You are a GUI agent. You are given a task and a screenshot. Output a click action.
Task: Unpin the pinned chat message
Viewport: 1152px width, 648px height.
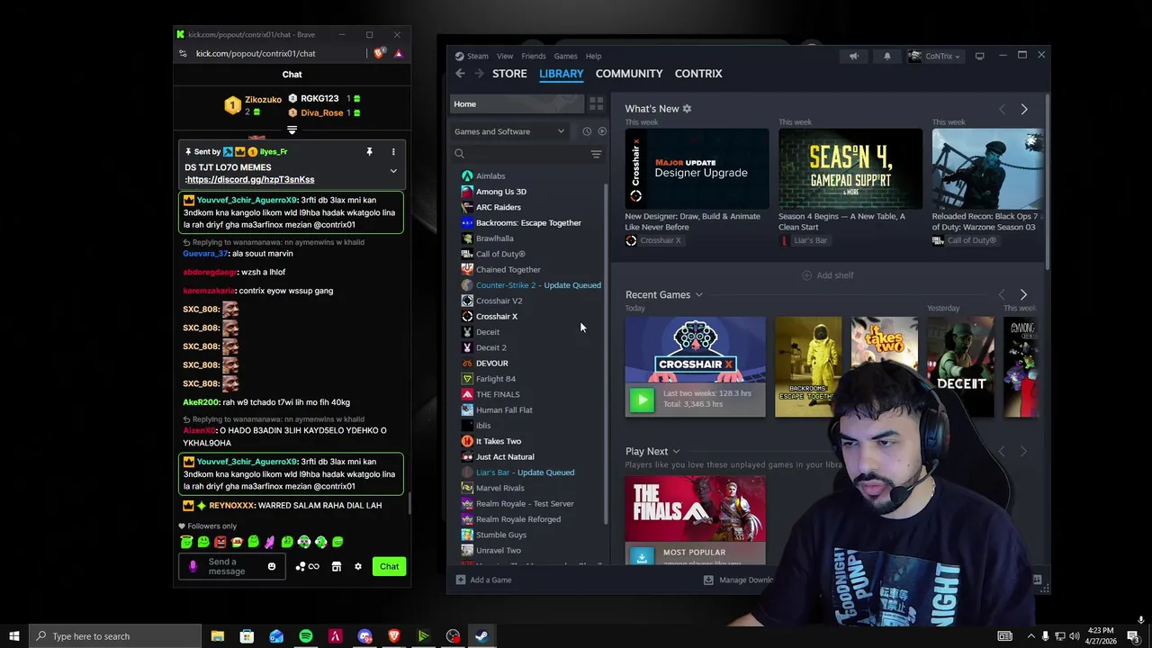pyautogui.click(x=369, y=151)
